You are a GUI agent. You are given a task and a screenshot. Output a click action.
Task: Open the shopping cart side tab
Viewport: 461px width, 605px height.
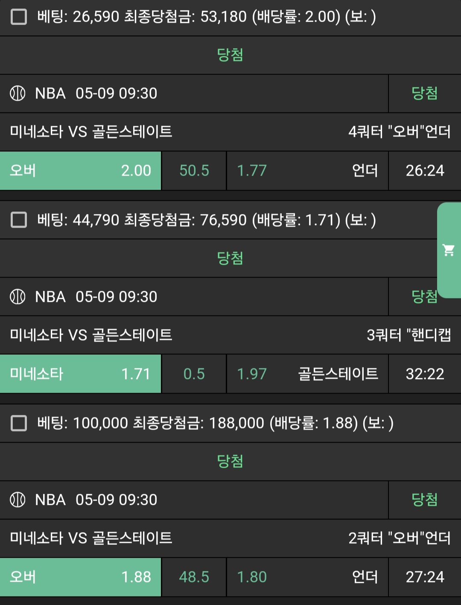449,250
